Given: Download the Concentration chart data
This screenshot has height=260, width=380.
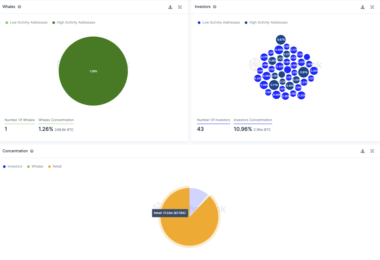Looking at the screenshot, I should (x=363, y=151).
